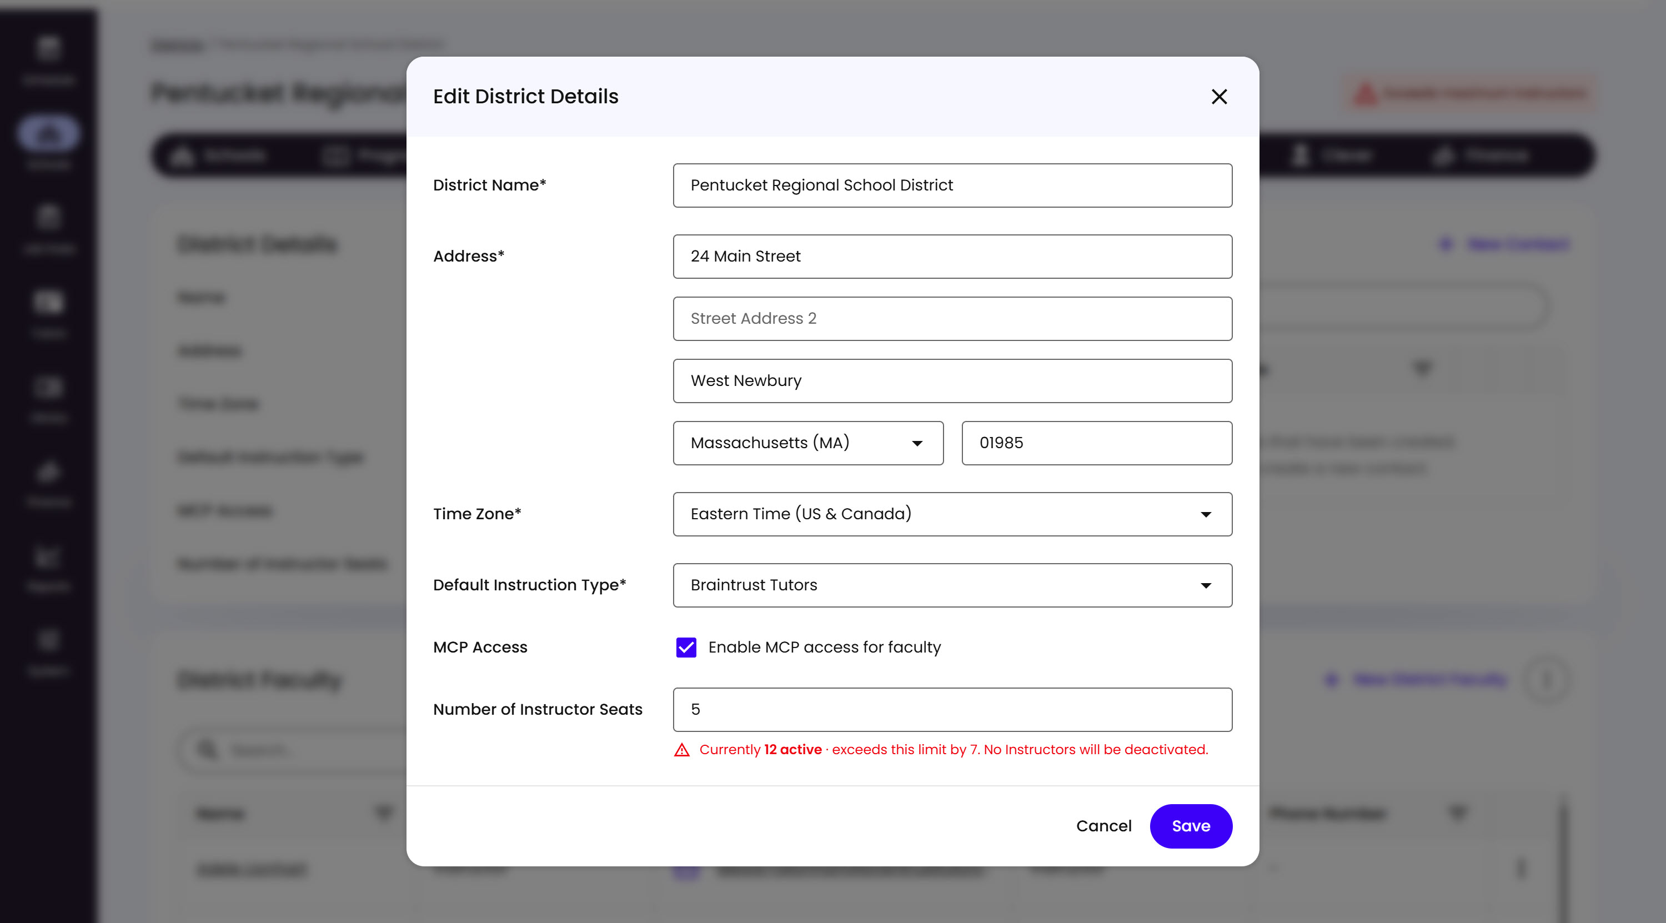Cancel the district edits
The height and width of the screenshot is (923, 1666).
pyautogui.click(x=1103, y=825)
